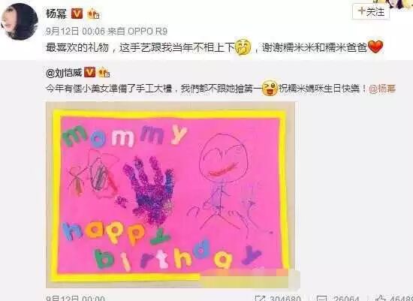Follow 杨幂 with the +关注 button
Screen dimensions: 413x301
[371, 11]
